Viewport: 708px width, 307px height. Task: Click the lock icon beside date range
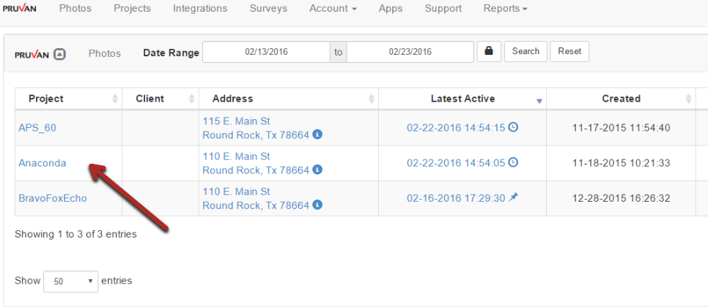pyautogui.click(x=489, y=52)
